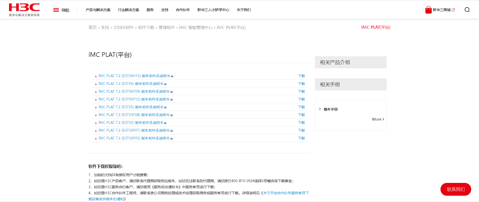Click 下载 for iMC PLAT 7.3 (E0703P07)
Image resolution: width=479 pixels, height=202 pixels.
click(301, 130)
